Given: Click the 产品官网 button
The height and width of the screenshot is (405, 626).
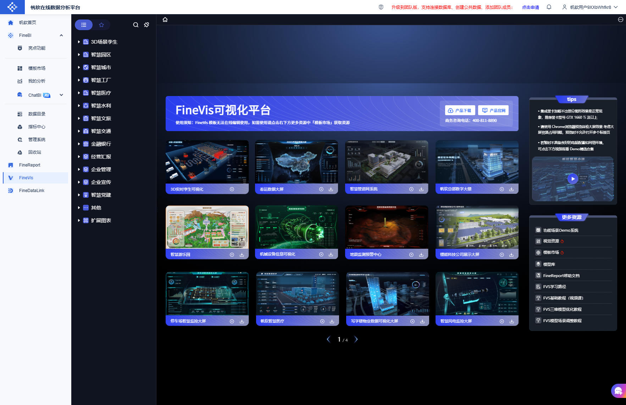Looking at the screenshot, I should pyautogui.click(x=493, y=111).
